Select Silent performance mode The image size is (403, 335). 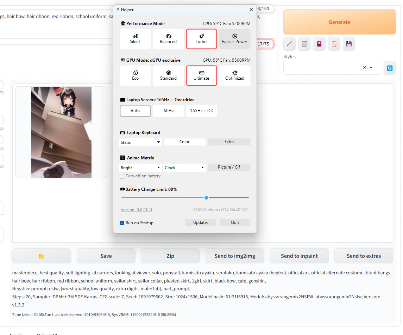tap(135, 39)
